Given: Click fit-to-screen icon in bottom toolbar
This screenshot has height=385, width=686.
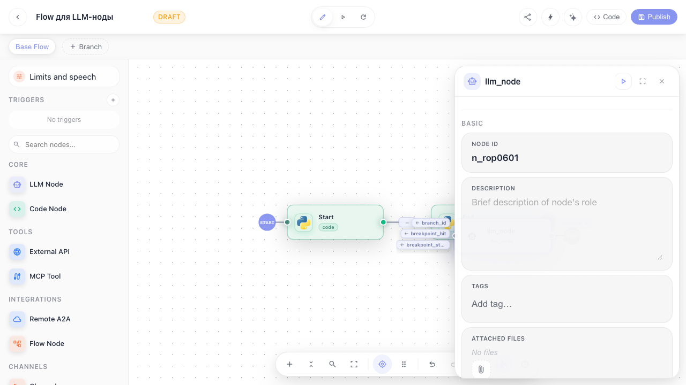Looking at the screenshot, I should pos(354,364).
